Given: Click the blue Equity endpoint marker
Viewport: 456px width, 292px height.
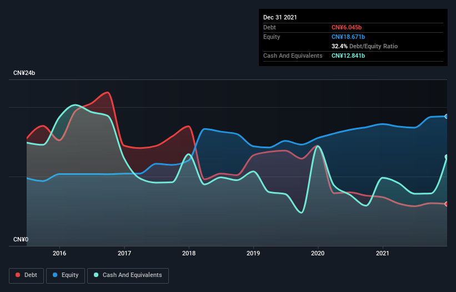Looking at the screenshot, I should [447, 117].
